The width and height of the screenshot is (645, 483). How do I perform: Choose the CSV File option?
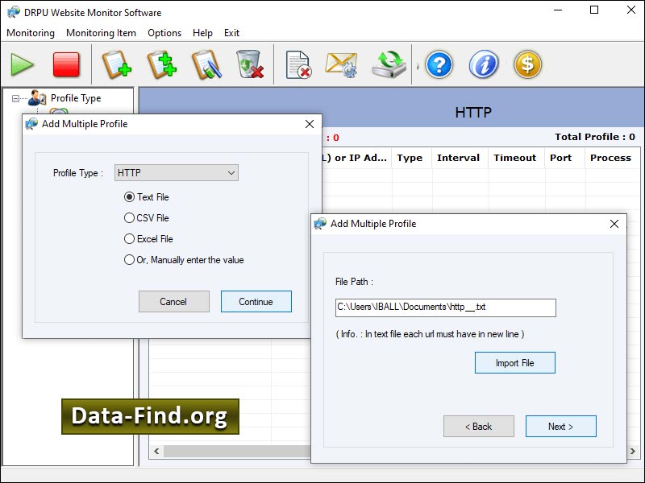[x=128, y=218]
